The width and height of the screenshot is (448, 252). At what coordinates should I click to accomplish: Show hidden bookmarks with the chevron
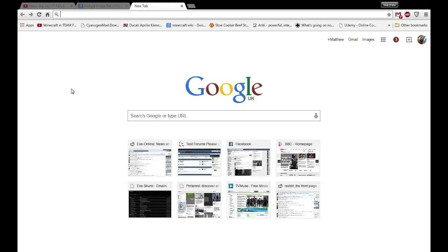tap(389, 25)
